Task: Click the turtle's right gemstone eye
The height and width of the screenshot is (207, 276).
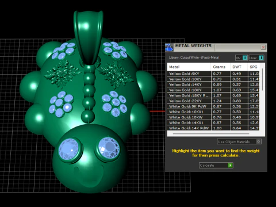Action: coord(109,148)
